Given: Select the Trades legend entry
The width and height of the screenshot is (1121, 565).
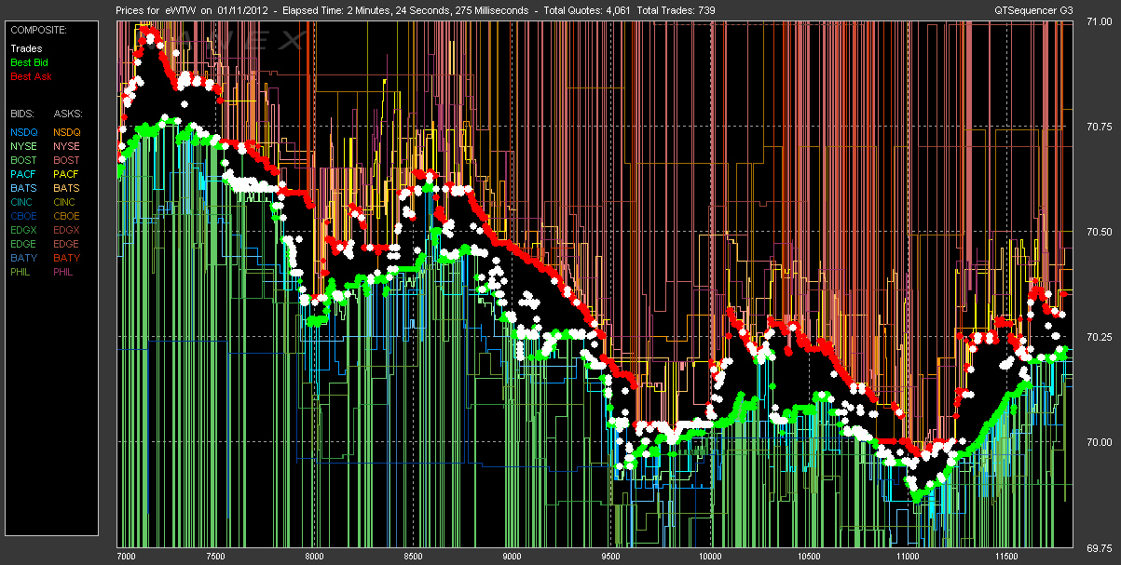Looking at the screenshot, I should click(x=26, y=48).
